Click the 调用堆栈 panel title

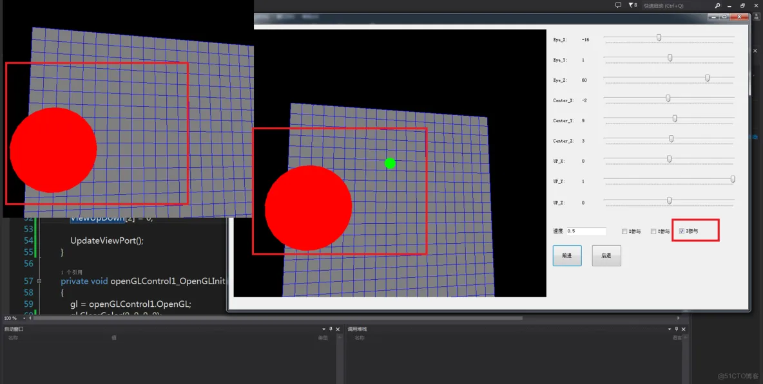[357, 329]
